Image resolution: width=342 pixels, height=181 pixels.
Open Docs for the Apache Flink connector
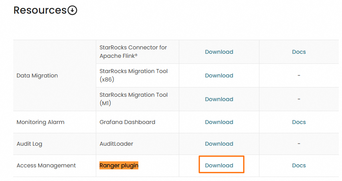299,52
